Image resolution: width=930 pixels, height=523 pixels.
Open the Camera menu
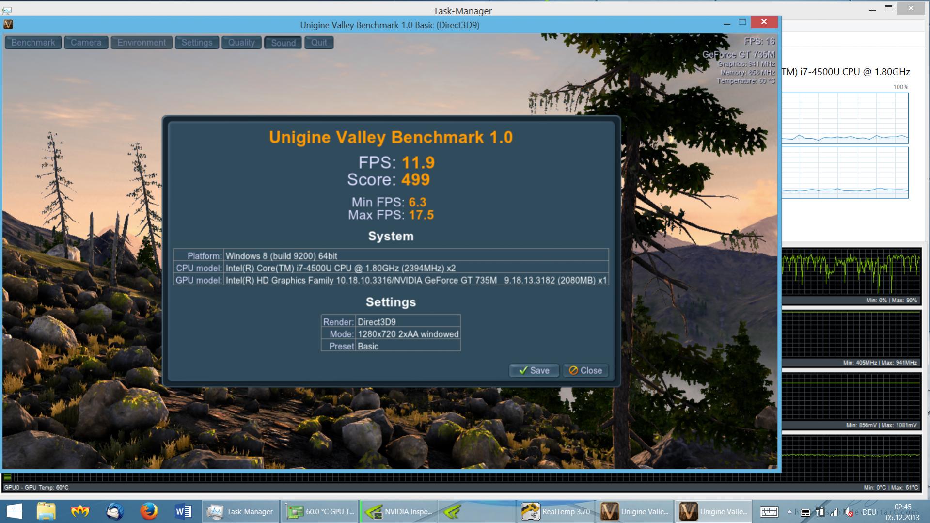point(86,42)
